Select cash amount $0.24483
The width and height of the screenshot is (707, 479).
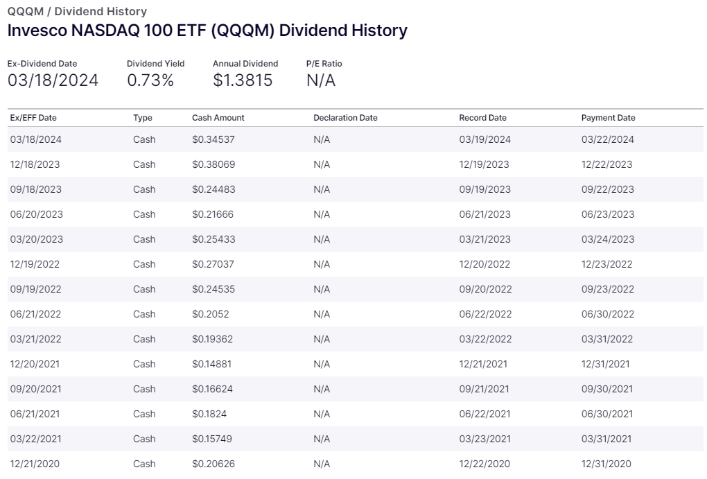(x=213, y=189)
